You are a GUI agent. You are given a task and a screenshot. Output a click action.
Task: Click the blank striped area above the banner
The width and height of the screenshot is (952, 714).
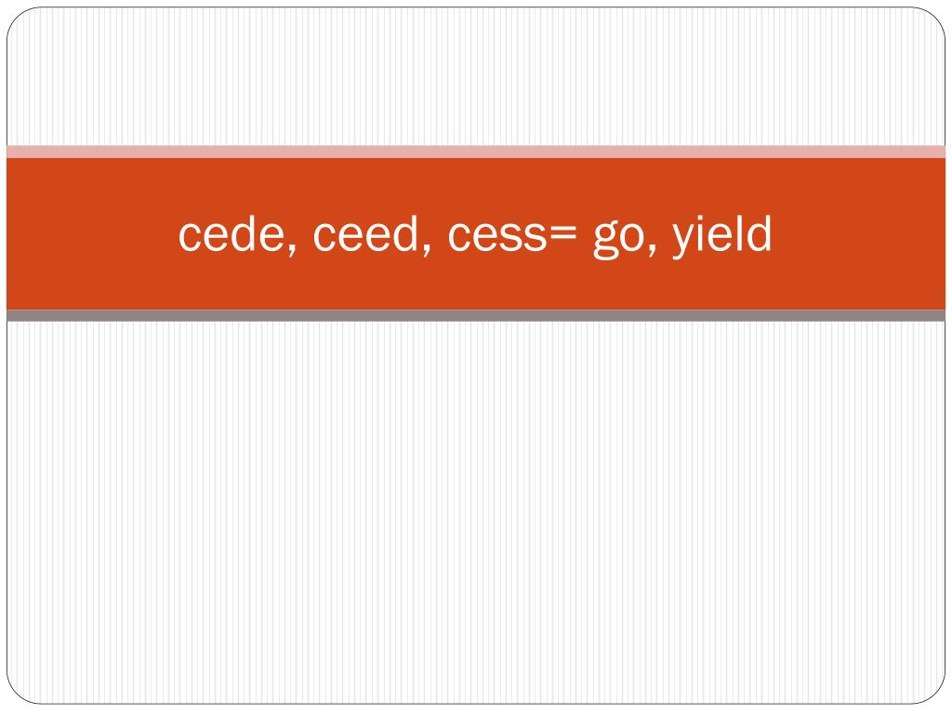tap(476, 76)
